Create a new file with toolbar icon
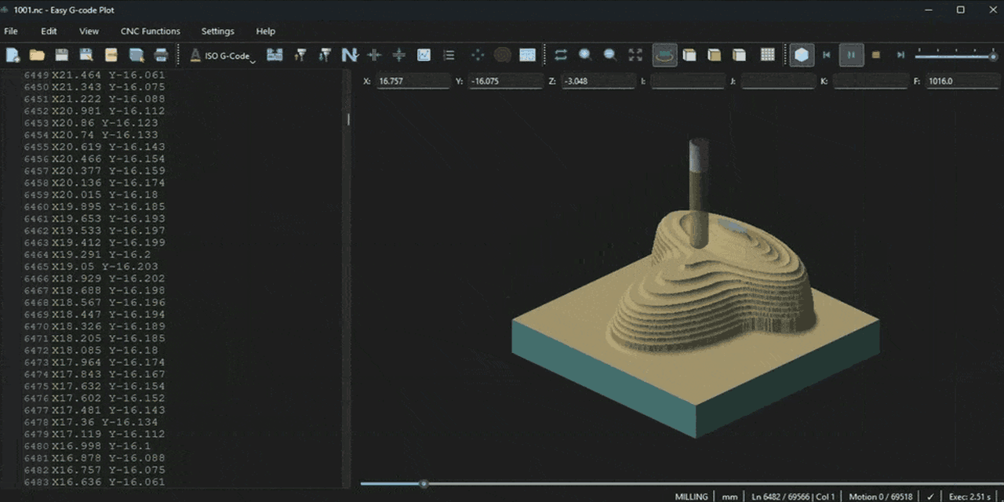 click(12, 55)
